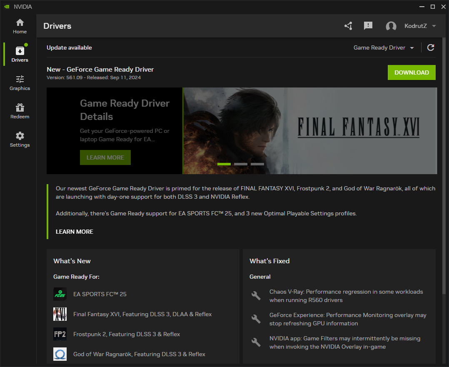
Task: Open the LEARN MORE link below description
Action: [x=75, y=232]
